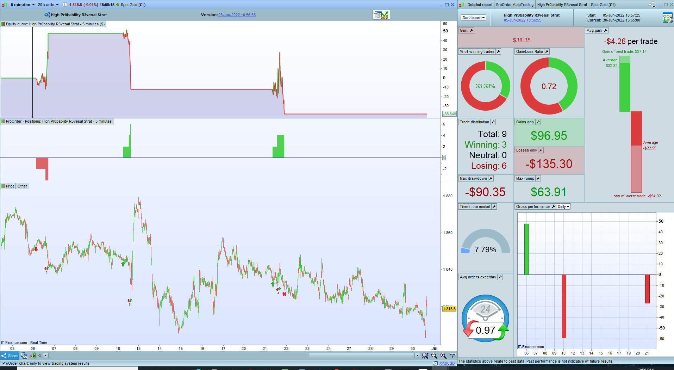Open the share menu in Detailed report window
Viewport: 674px width, 370px height.
pos(652,5)
